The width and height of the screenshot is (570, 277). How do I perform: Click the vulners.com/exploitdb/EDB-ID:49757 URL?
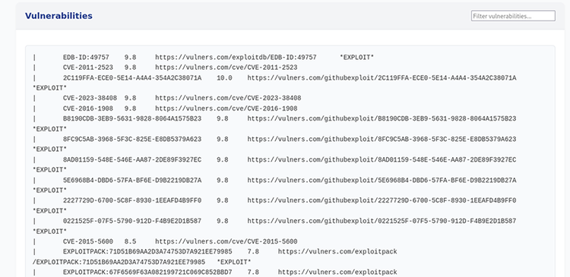coord(236,58)
